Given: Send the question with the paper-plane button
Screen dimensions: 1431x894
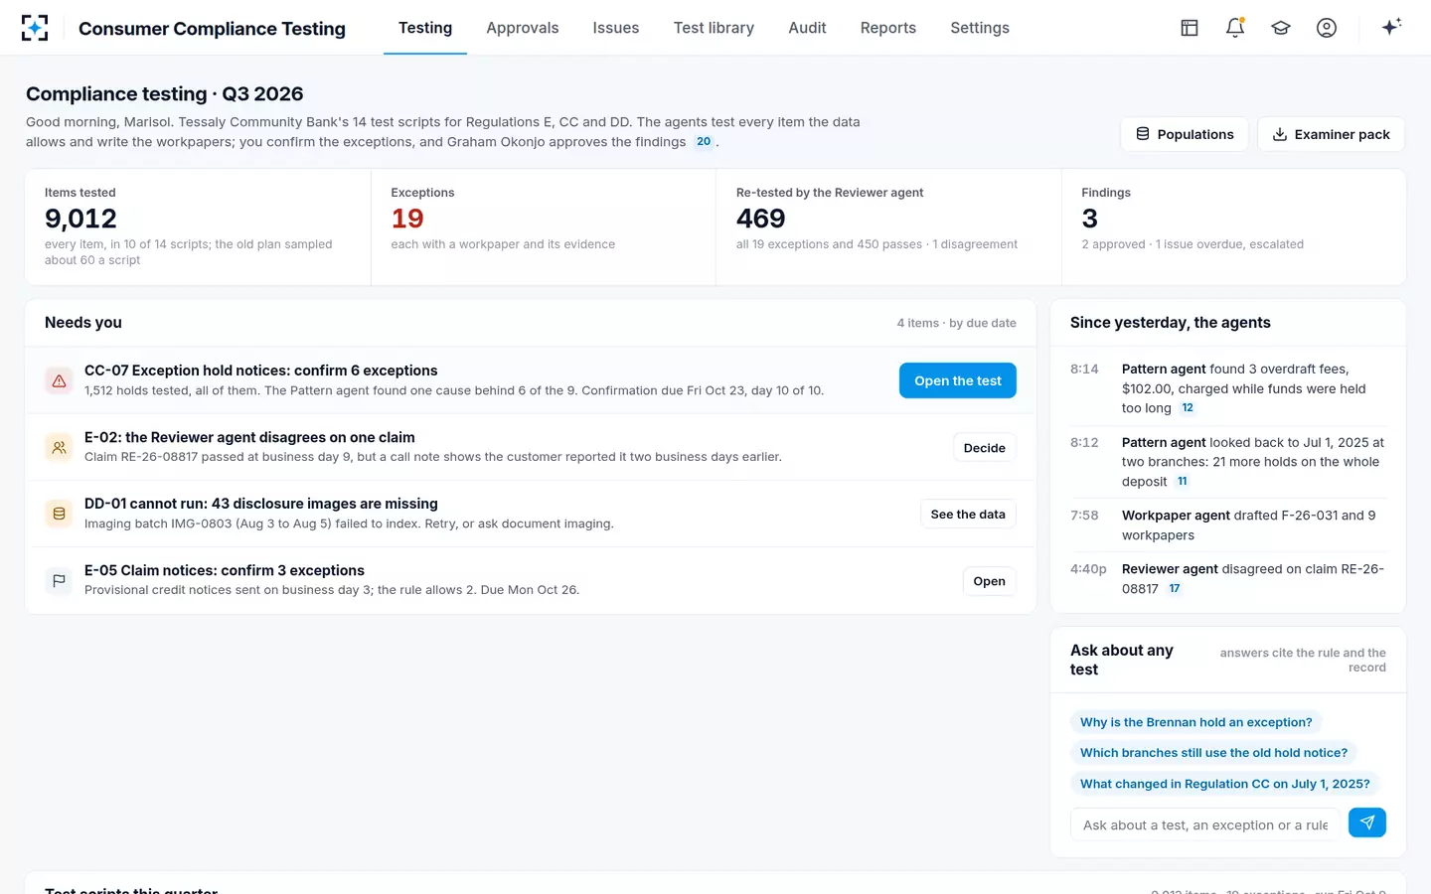Looking at the screenshot, I should coord(1367,822).
